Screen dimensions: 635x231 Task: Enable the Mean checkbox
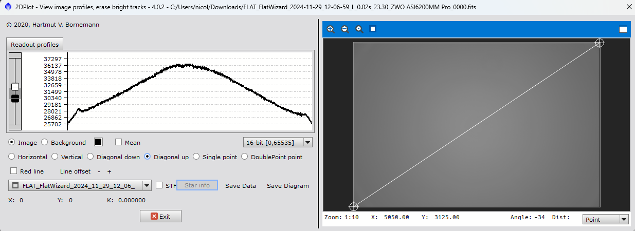[x=119, y=142]
